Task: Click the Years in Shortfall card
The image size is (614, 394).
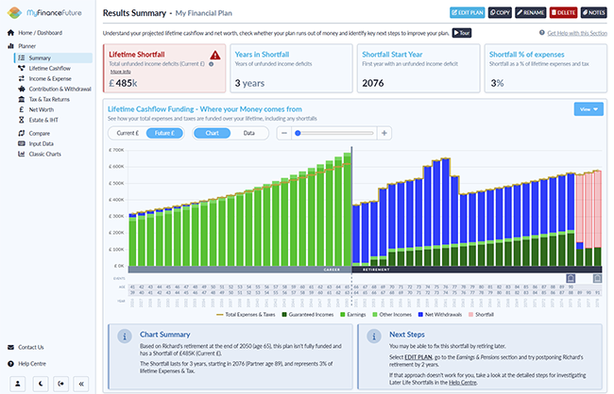Action: [291, 69]
